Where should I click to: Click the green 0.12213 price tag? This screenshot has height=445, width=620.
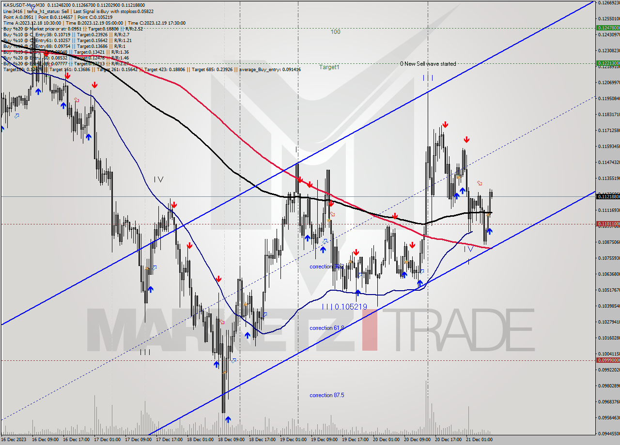608,63
